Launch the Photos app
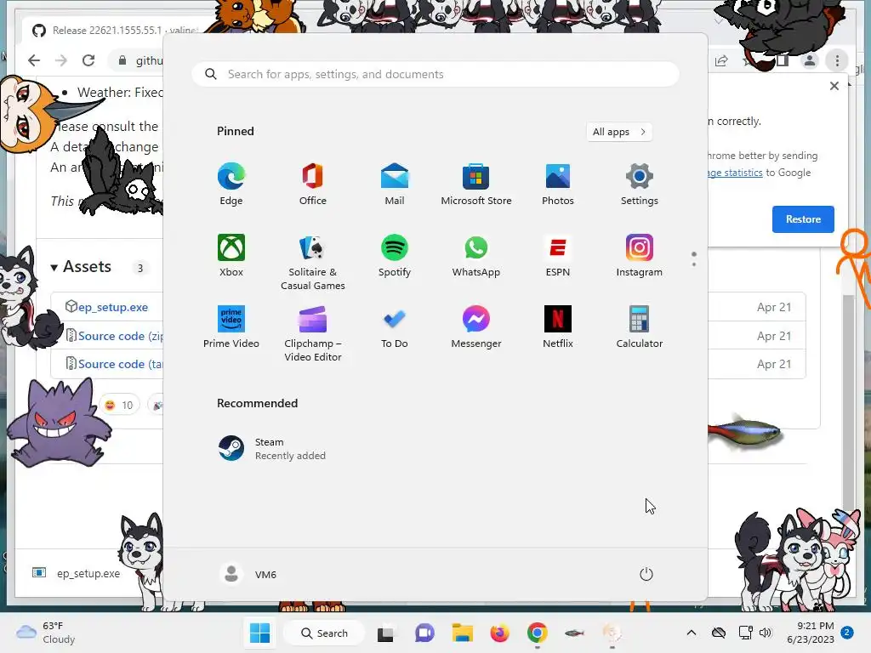The width and height of the screenshot is (871, 653). (558, 185)
